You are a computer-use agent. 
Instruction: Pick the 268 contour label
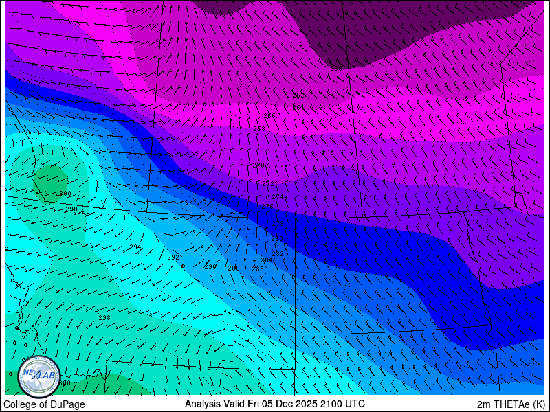pyautogui.click(x=259, y=129)
